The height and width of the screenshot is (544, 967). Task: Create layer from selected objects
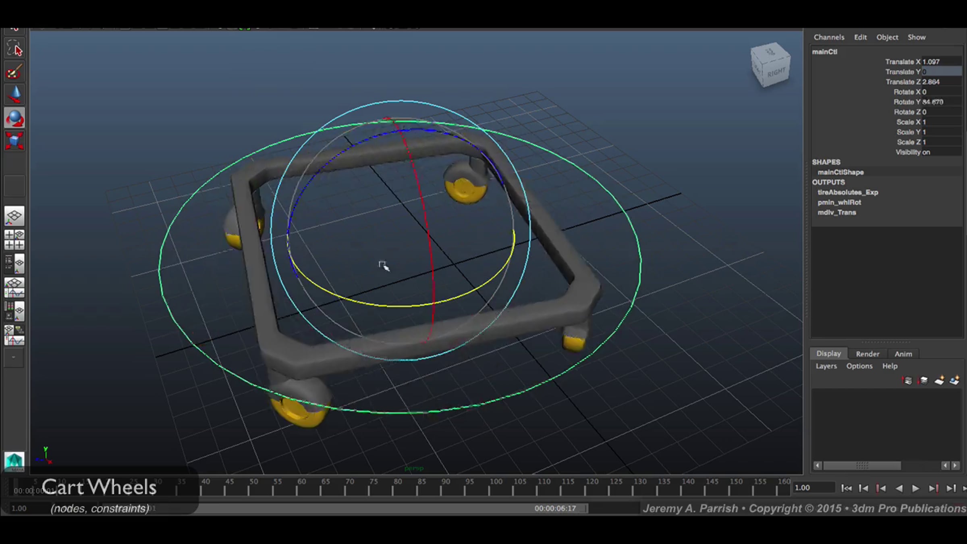click(x=955, y=380)
